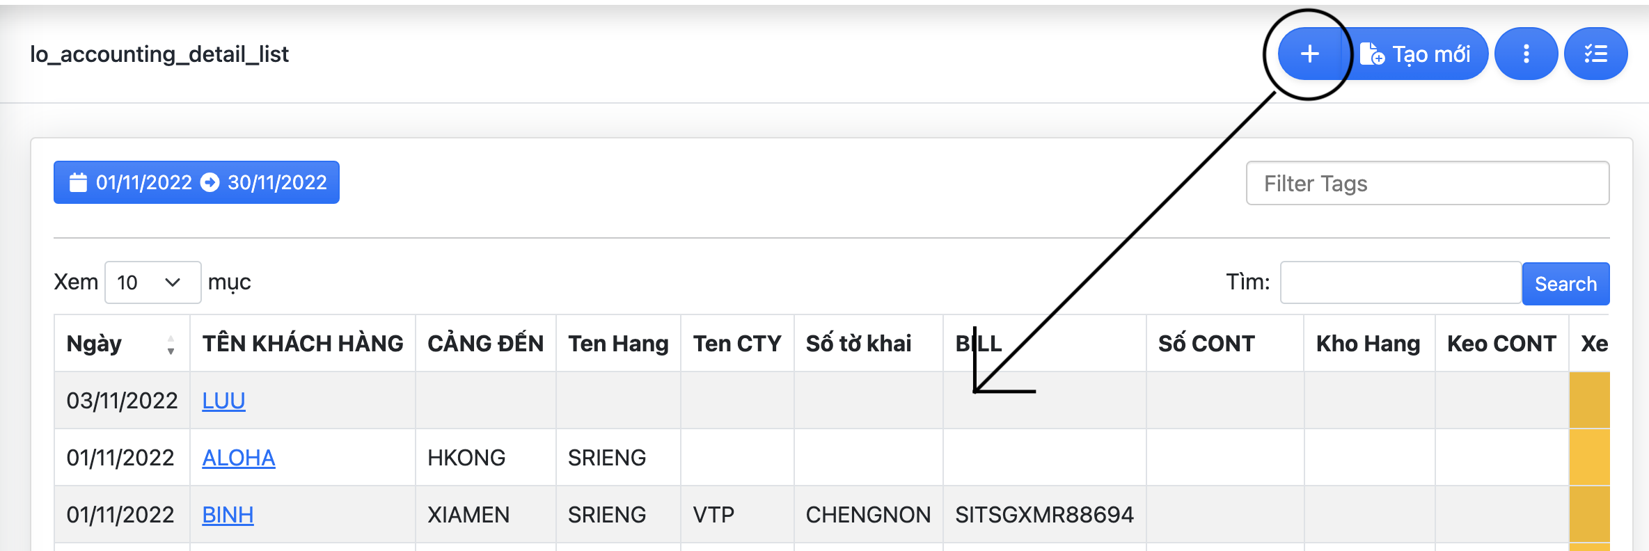
Task: Focus the Tìm search text box
Action: pyautogui.click(x=1400, y=282)
